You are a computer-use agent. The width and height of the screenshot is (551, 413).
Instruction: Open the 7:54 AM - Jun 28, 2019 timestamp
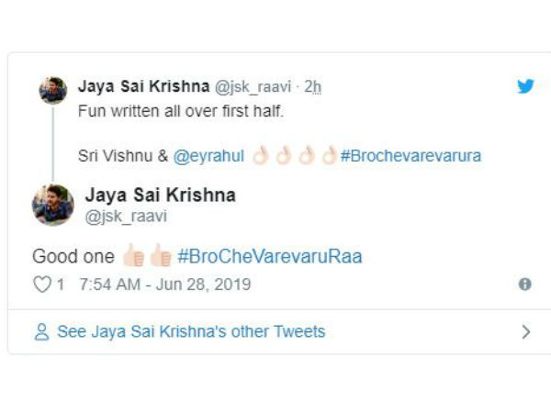[165, 285]
